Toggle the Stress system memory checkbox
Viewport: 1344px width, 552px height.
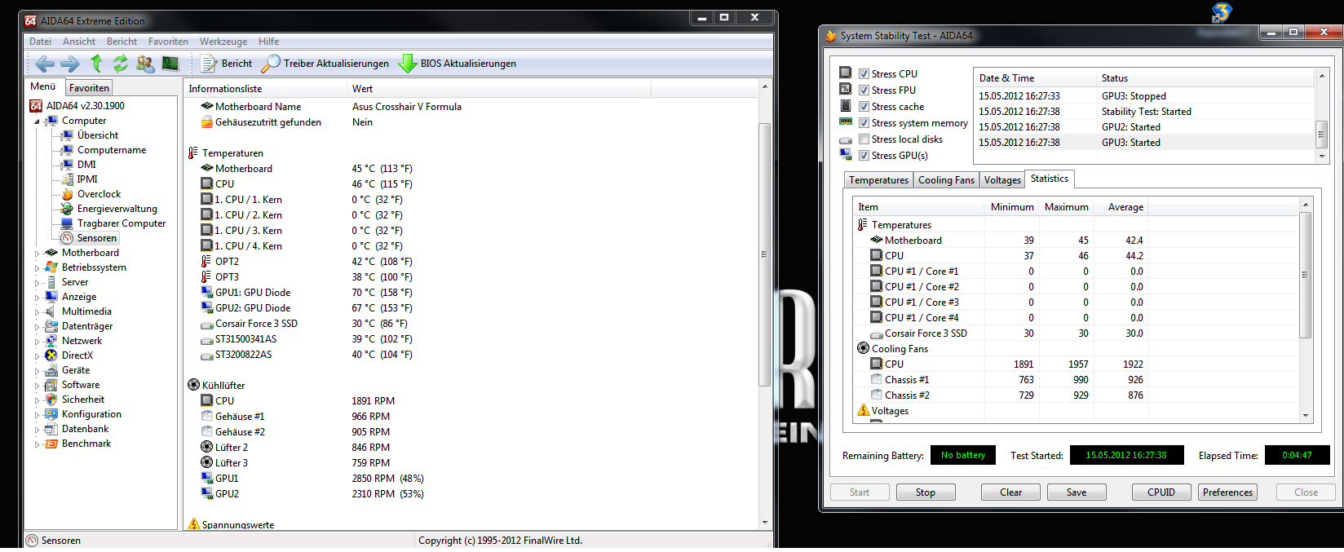(x=864, y=123)
